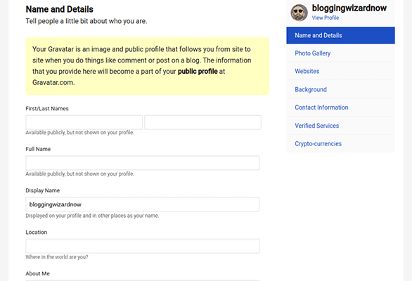Click the About Me field label
The width and height of the screenshot is (412, 281).
coord(37,274)
